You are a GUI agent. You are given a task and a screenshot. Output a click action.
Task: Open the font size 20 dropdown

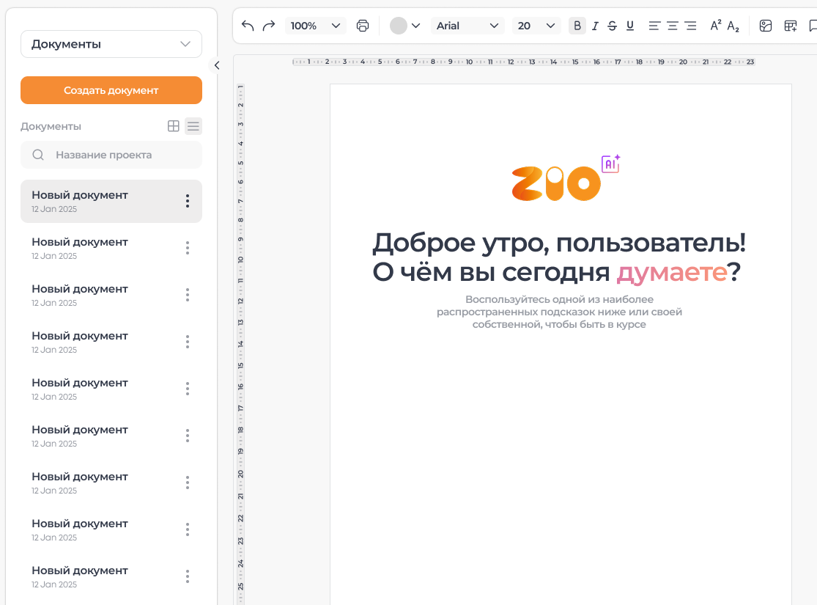[536, 25]
